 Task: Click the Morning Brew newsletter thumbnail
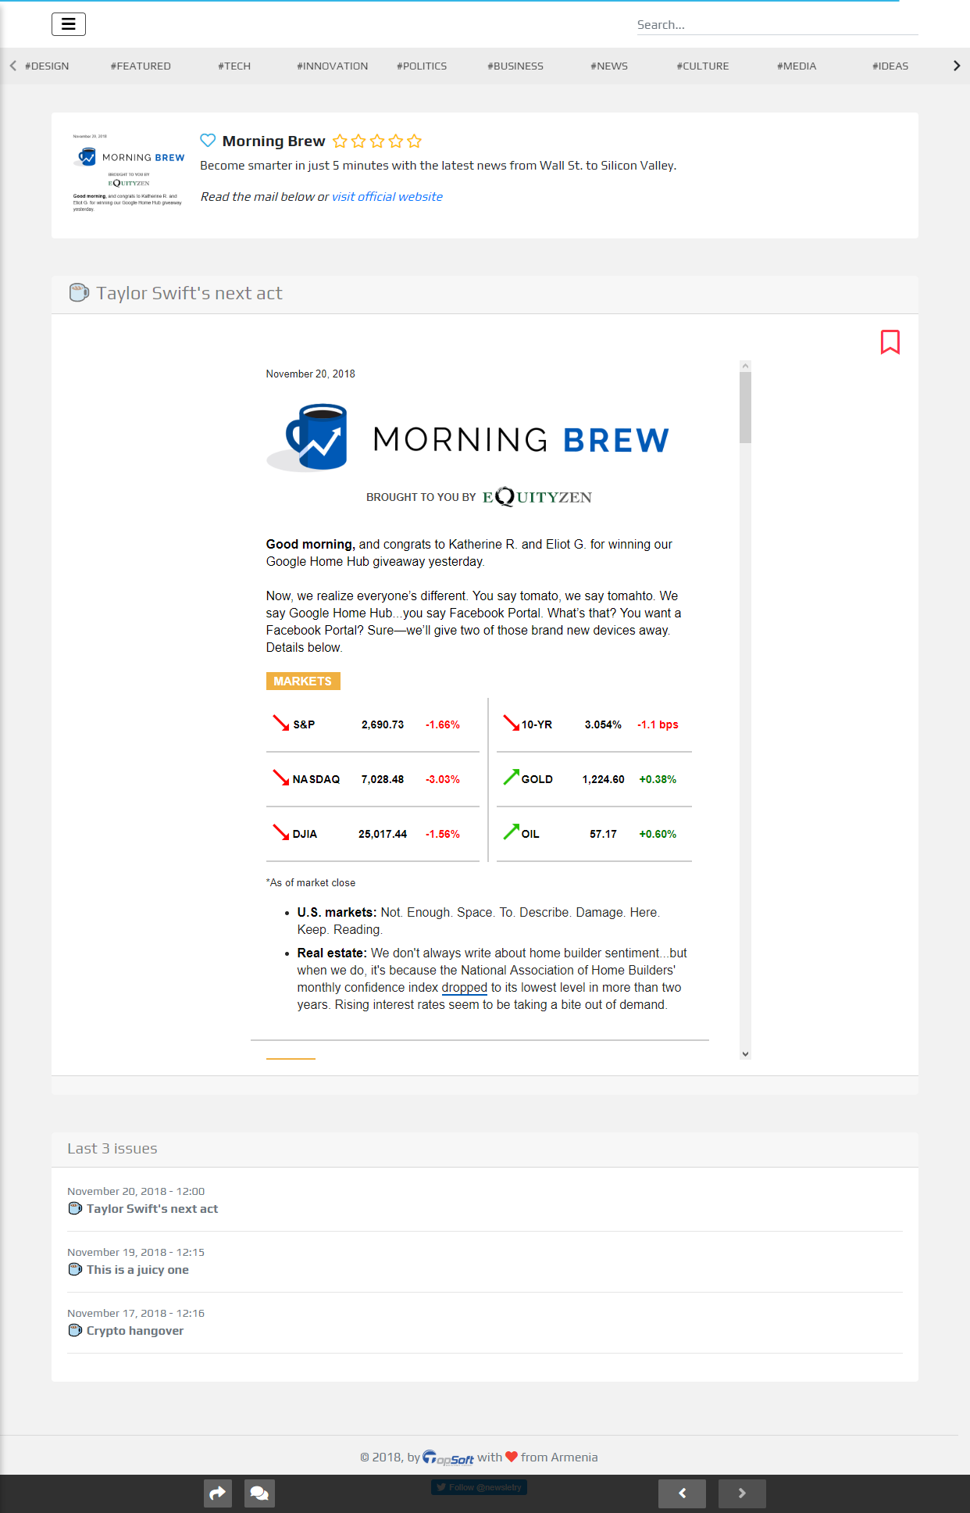coord(128,173)
